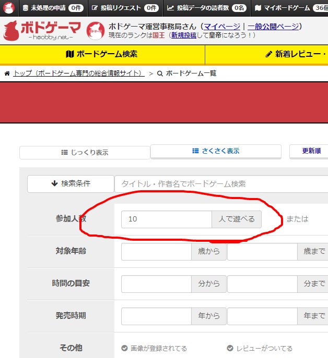Click the 対象年齢 row label
This screenshot has height=358, width=328.
click(71, 251)
